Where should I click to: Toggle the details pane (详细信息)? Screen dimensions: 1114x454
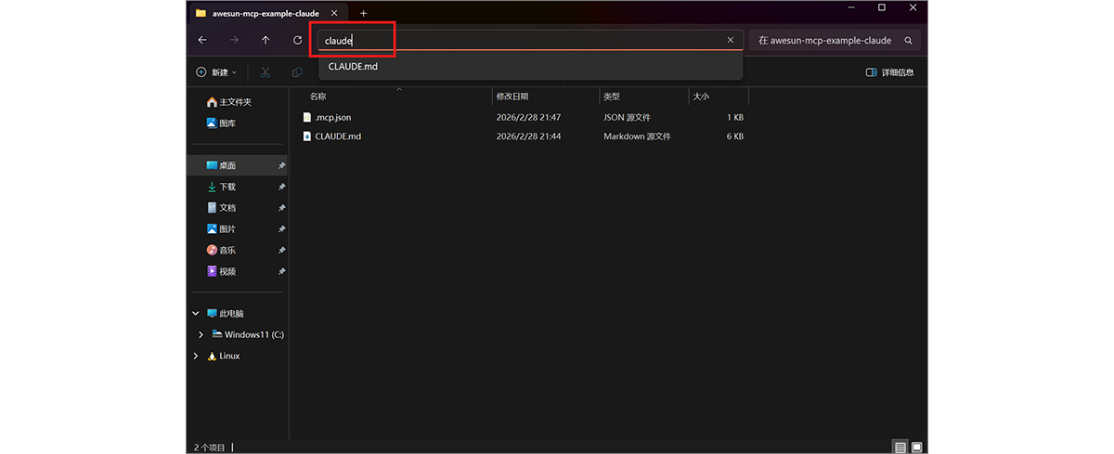889,72
